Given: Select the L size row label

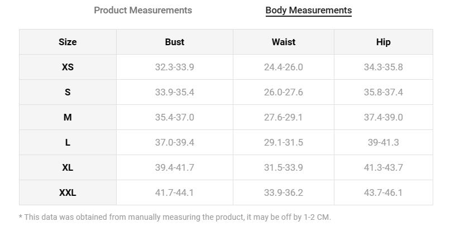Looking at the screenshot, I should point(68,142).
